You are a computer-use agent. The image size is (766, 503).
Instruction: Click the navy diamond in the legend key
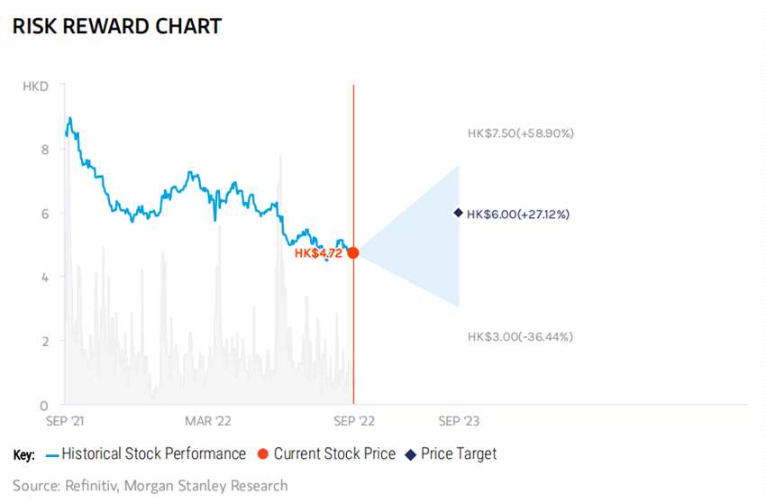[x=410, y=454]
